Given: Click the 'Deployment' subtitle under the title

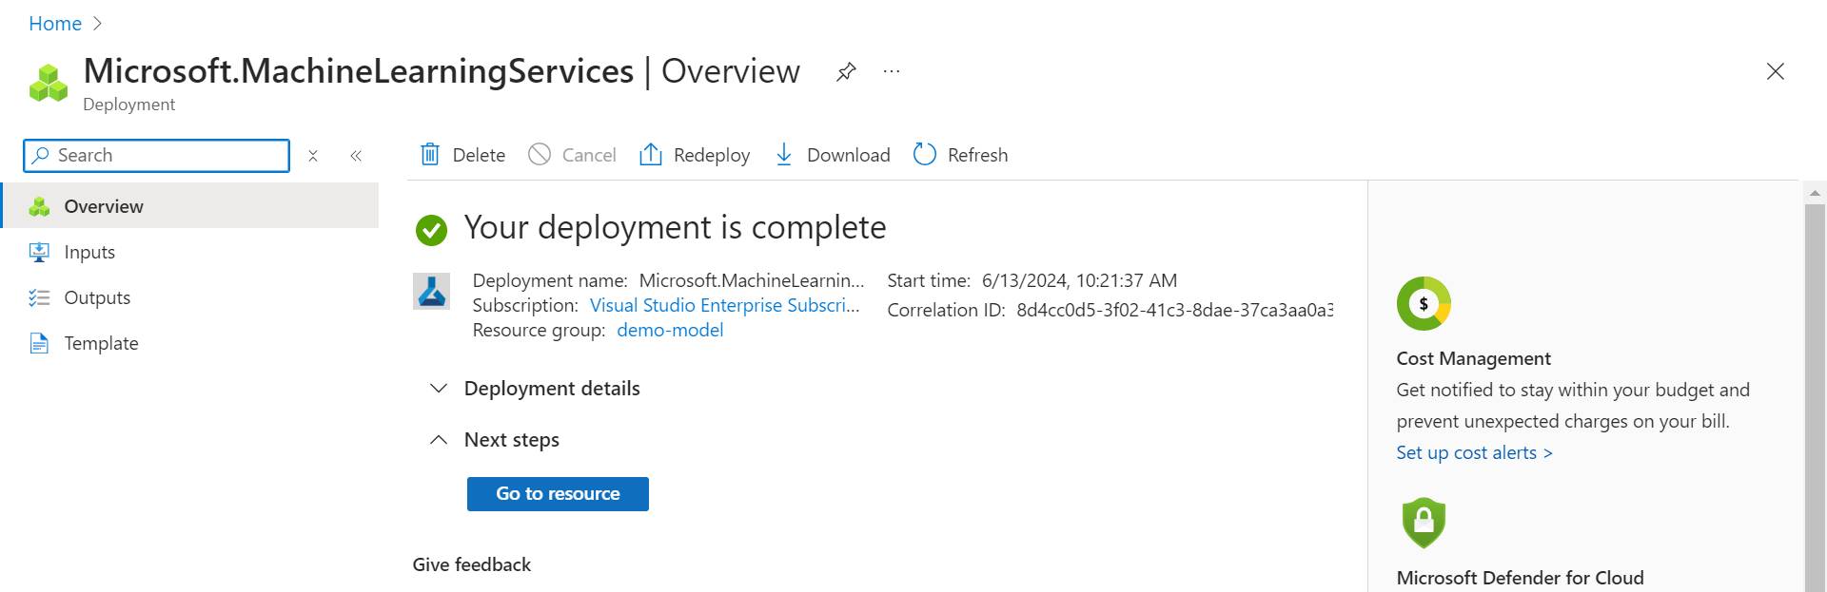Looking at the screenshot, I should 128,105.
